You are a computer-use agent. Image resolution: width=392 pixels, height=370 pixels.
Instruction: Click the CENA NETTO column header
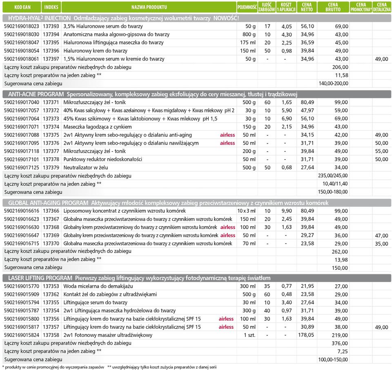[307, 7]
